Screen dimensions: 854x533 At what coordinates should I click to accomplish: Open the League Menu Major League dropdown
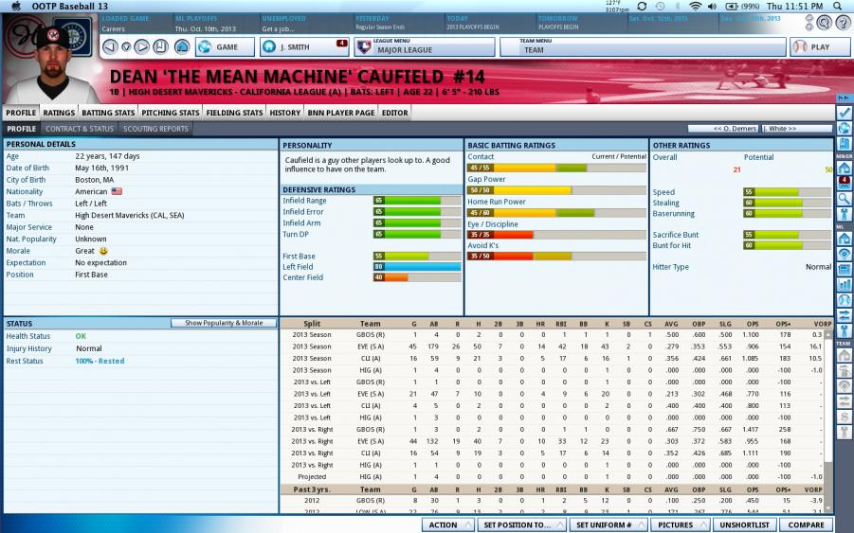[x=425, y=46]
